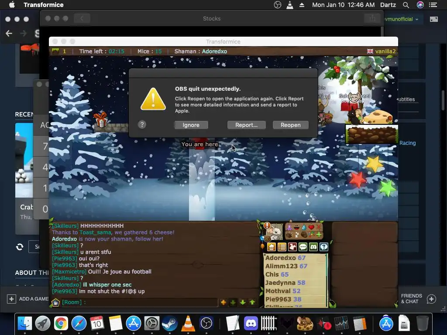This screenshot has width=447, height=335.
Task: Open Discord from the Dock
Action: (x=251, y=323)
